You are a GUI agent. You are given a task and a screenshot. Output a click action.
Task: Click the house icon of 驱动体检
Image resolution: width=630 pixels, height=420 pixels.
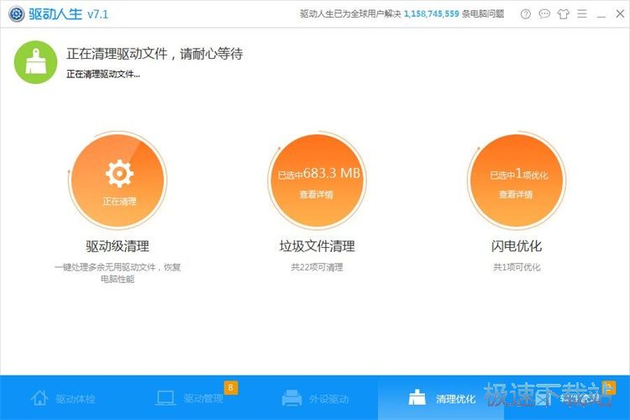coord(39,398)
